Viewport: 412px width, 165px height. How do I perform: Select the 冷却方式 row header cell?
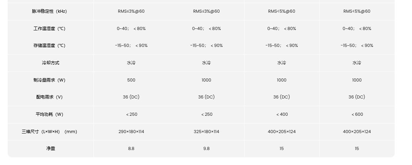[50, 63]
